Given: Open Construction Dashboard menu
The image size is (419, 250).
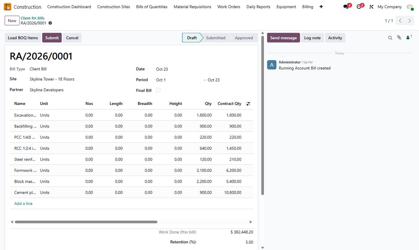Looking at the screenshot, I should (69, 7).
